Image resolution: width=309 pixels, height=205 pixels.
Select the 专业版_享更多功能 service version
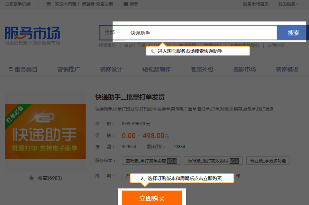pyautogui.click(x=268, y=161)
